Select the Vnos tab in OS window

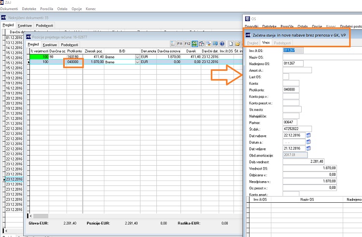[x=266, y=42]
